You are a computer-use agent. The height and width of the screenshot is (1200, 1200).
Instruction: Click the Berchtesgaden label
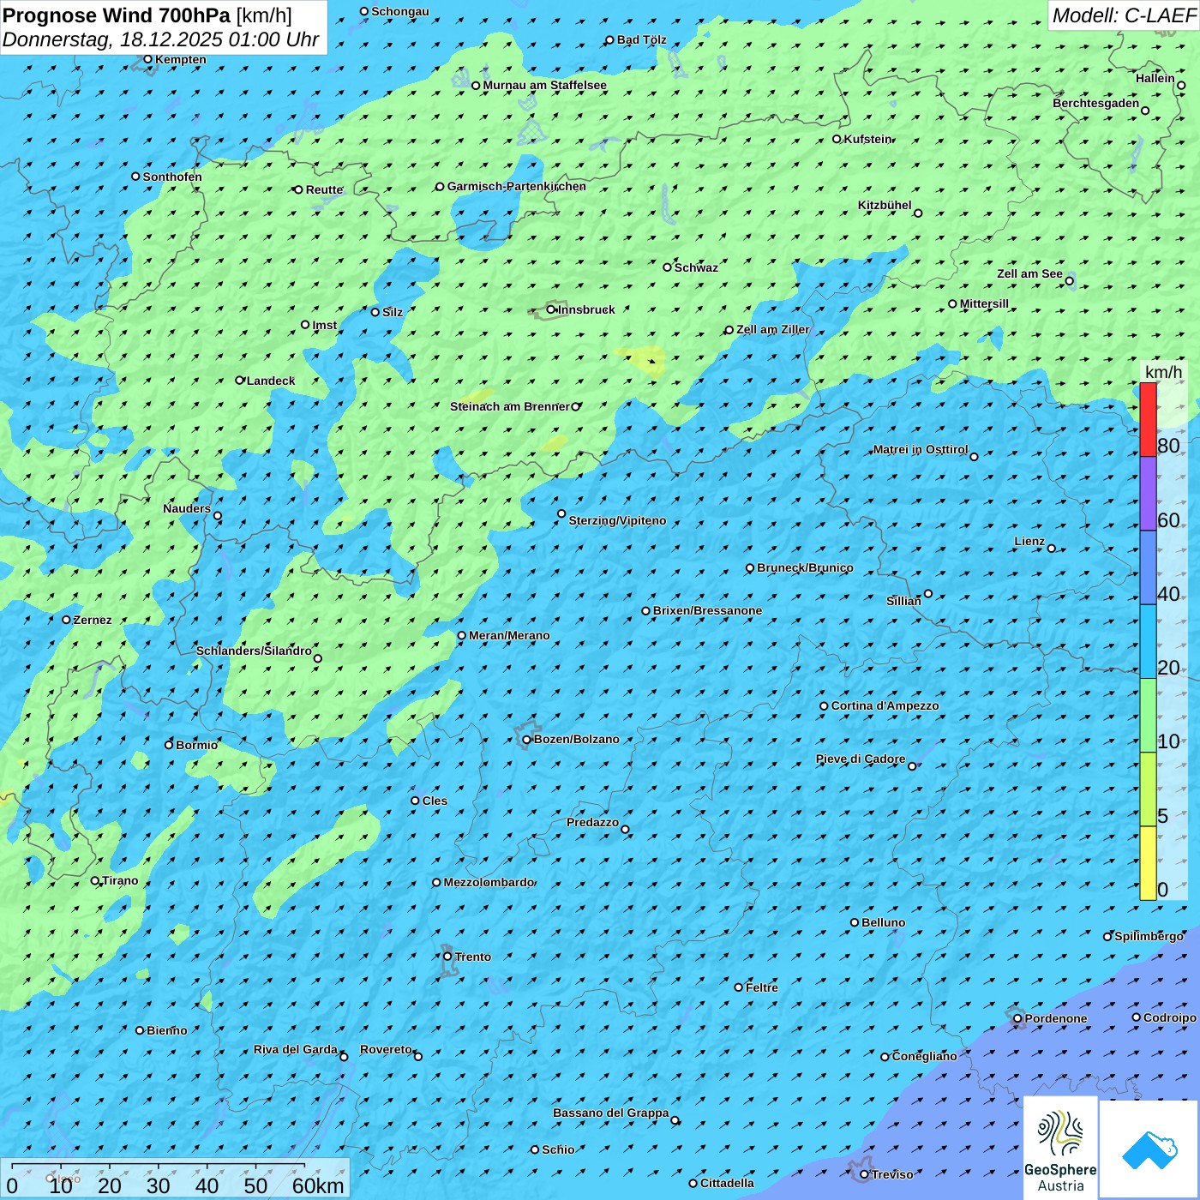pos(1096,103)
